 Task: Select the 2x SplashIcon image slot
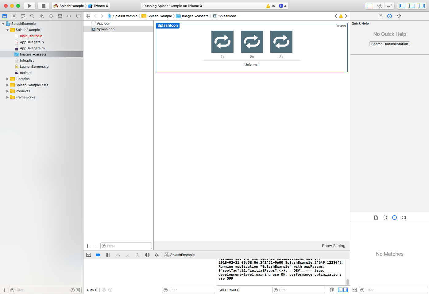pos(252,42)
